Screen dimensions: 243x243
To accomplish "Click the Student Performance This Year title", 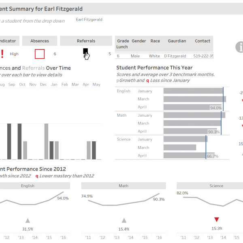I will pyautogui.click(x=154, y=68).
